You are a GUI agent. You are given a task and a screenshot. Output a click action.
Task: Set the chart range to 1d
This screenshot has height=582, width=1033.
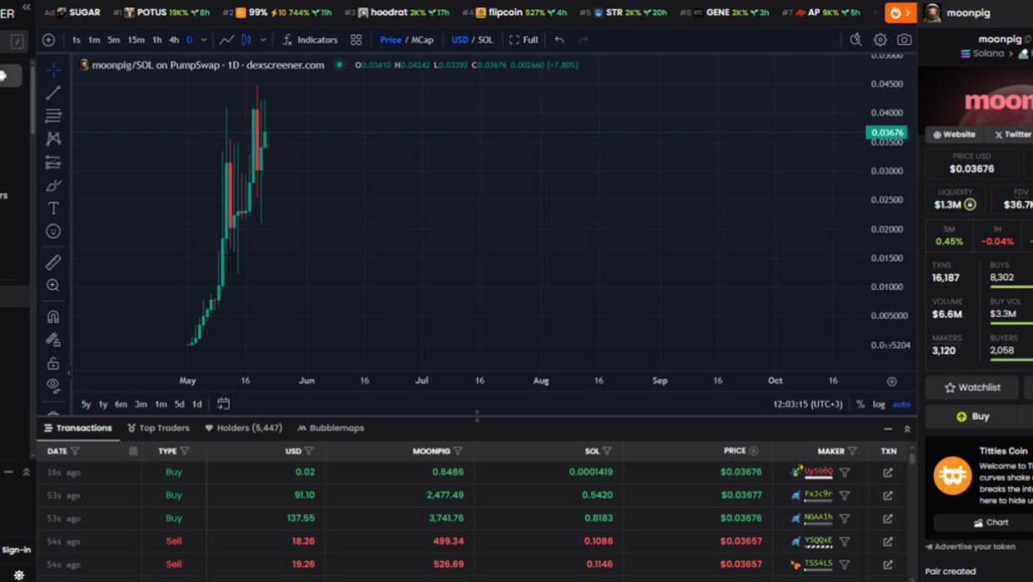pos(197,404)
